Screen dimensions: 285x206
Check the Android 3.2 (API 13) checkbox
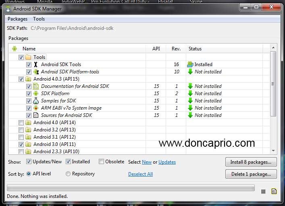pos(21,130)
